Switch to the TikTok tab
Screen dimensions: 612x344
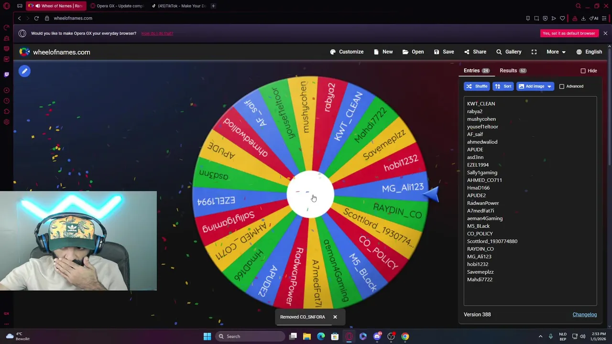pos(179,6)
